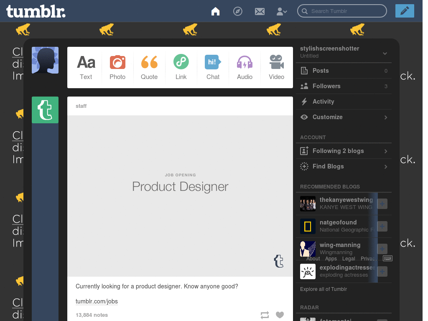Open the inbox envelope icon
Screen dimensions: 428x321
click(x=260, y=11)
